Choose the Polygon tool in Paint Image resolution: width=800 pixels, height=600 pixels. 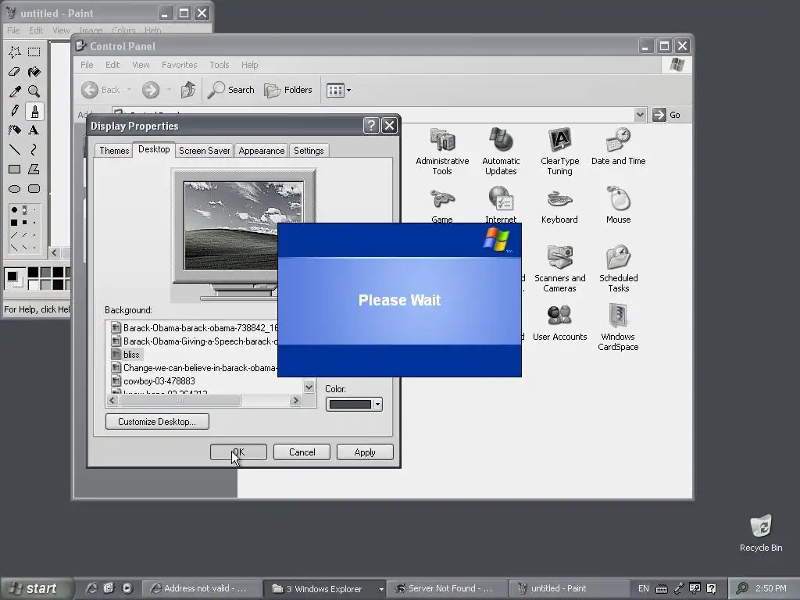coord(34,170)
